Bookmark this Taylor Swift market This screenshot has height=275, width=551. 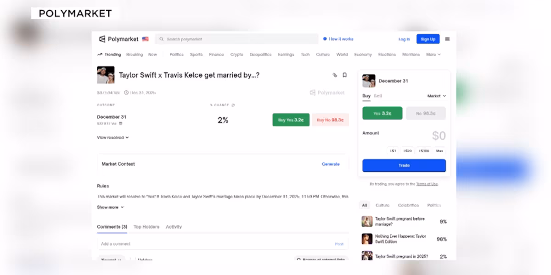coord(344,75)
